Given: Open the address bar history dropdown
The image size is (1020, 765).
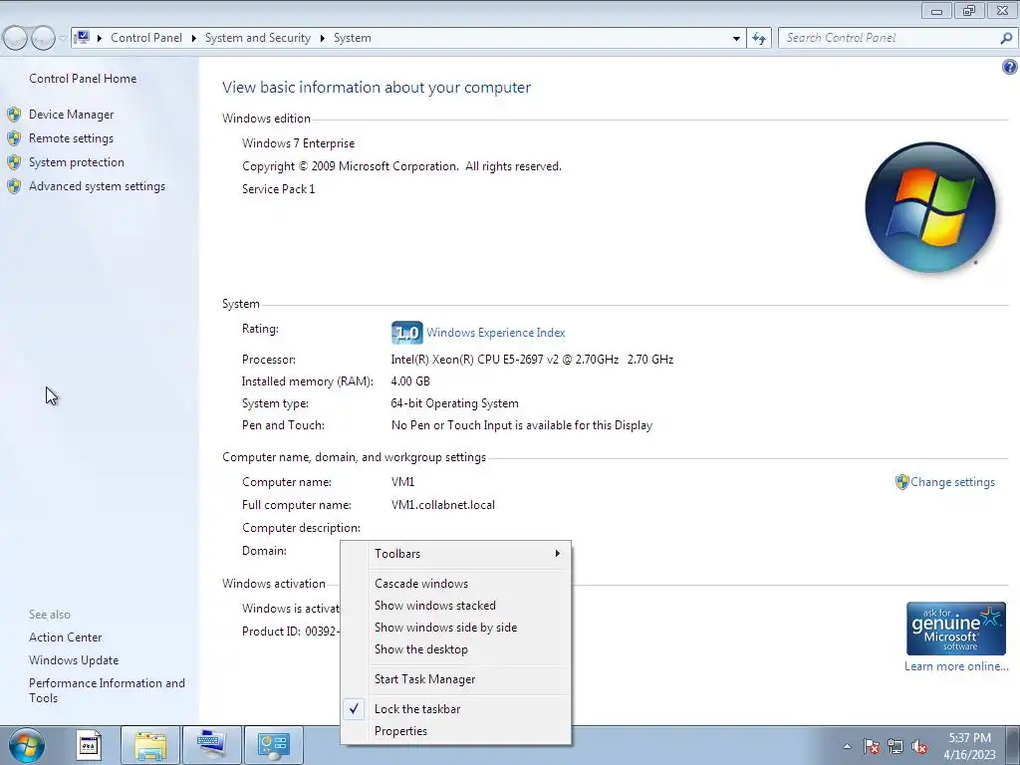Looking at the screenshot, I should tap(736, 39).
